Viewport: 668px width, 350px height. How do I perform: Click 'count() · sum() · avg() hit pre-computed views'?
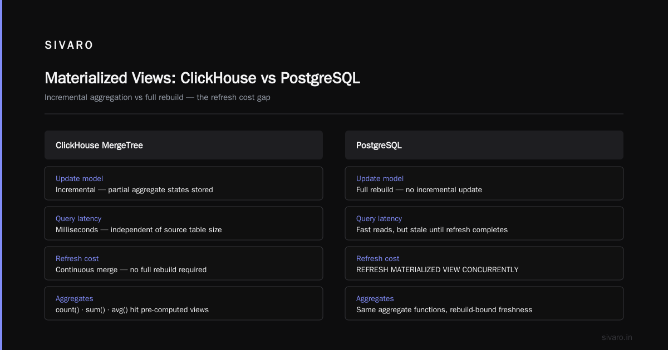pyautogui.click(x=132, y=310)
